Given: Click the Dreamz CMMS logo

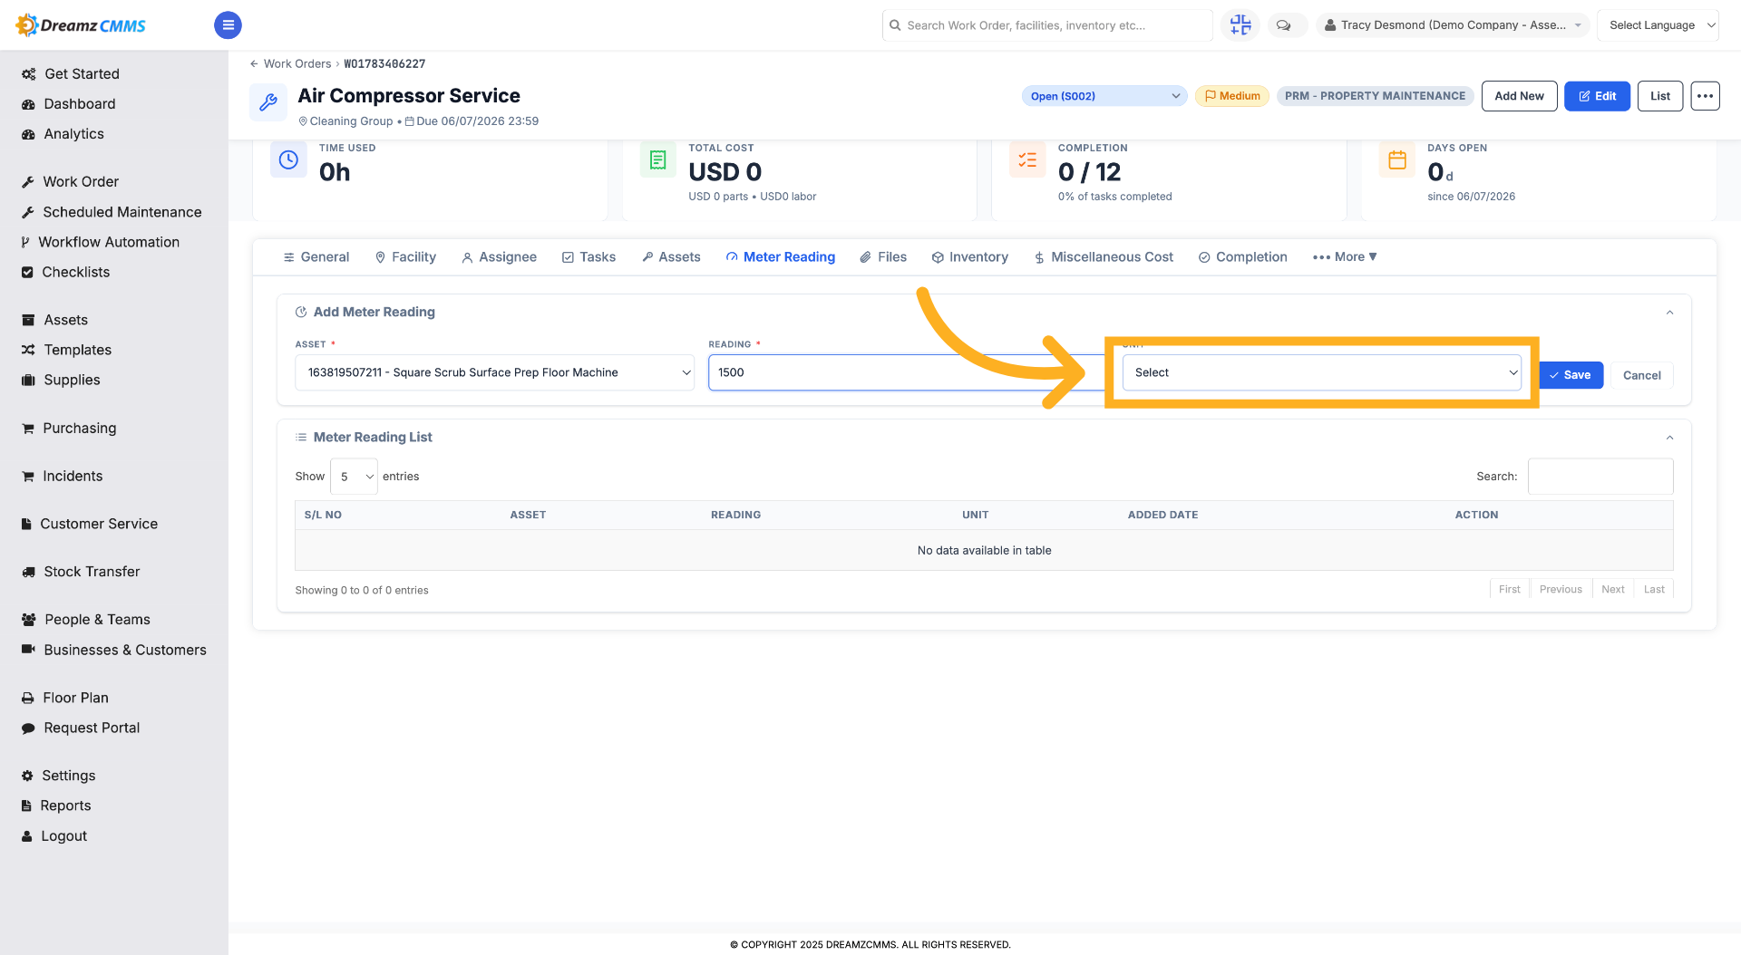Looking at the screenshot, I should click(x=82, y=25).
